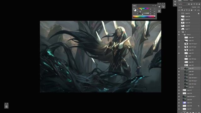Hide Layer 163 copy
Image resolution: width=201 pixels, height=113 pixels.
tap(179, 84)
